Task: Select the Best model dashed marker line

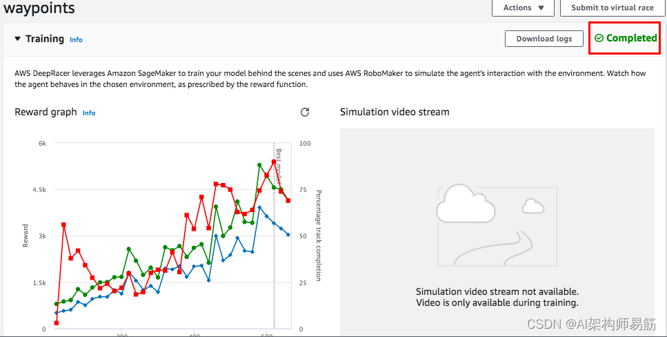Action: click(x=275, y=249)
